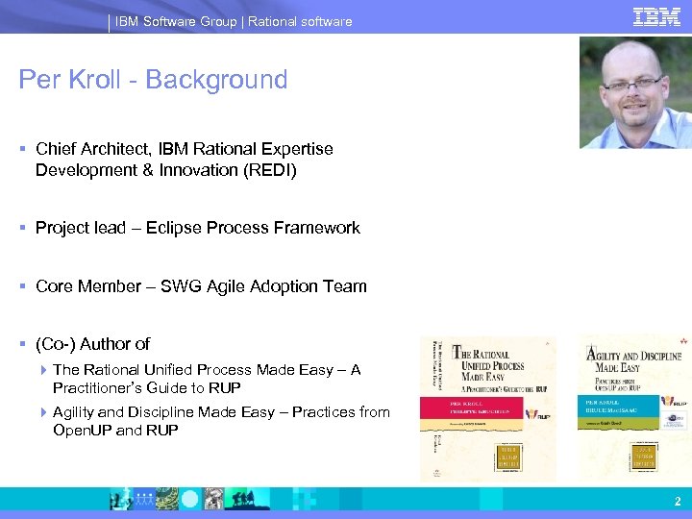The image size is (692, 519).
Task: Click the gold seal on the Agility book cover
Action: tap(643, 457)
